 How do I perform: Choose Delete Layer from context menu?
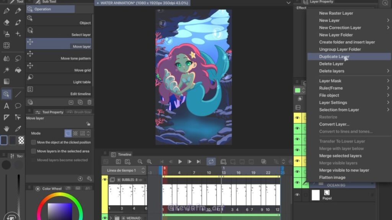[x=349, y=64]
